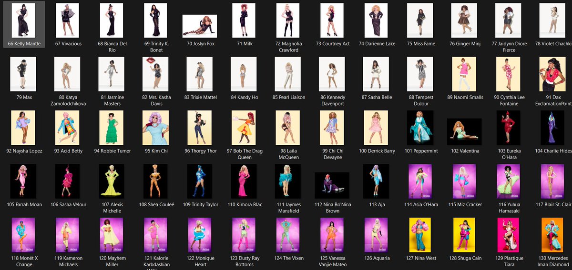Open the 67 Vivacious image file
572x270 pixels.
[67, 20]
